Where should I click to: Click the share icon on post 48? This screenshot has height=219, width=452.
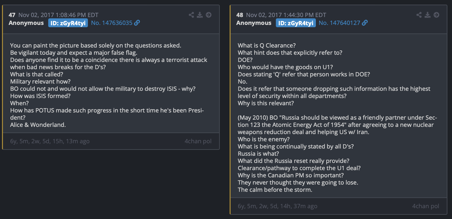(419, 15)
